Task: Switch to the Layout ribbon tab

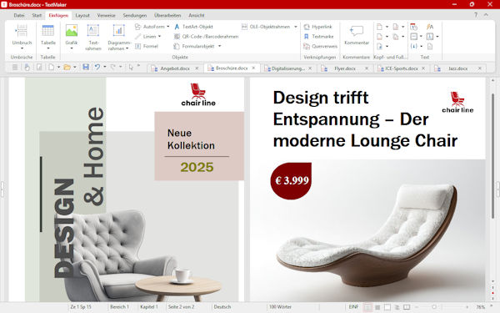Action: [82, 15]
